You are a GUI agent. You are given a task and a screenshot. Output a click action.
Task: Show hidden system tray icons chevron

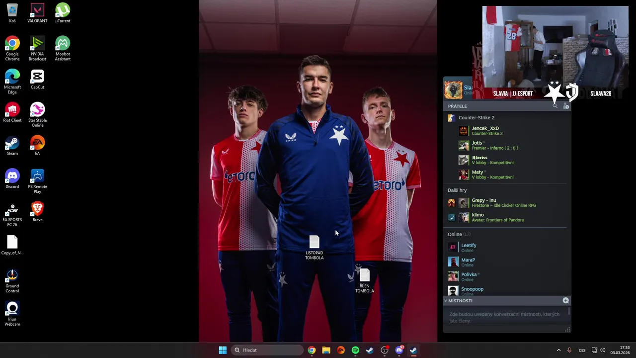[x=558, y=350]
